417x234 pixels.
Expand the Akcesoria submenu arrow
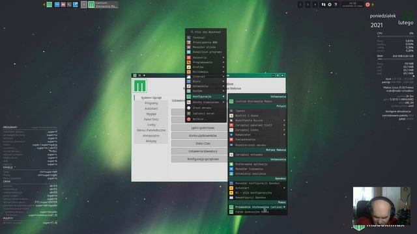click(223, 58)
